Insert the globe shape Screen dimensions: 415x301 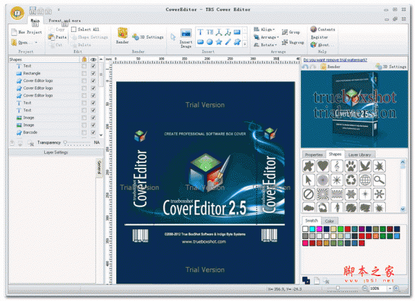[365, 180]
